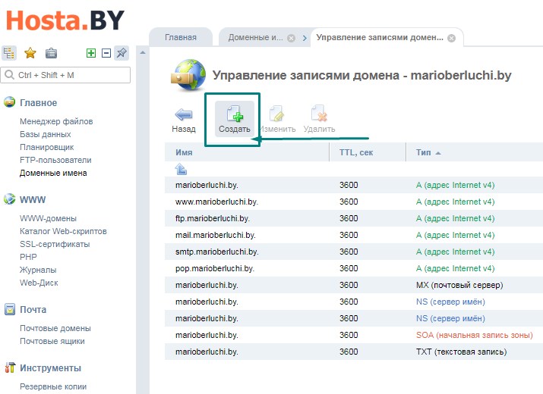Click the globe domain records page icon
This screenshot has width=543, height=394.
(x=188, y=75)
